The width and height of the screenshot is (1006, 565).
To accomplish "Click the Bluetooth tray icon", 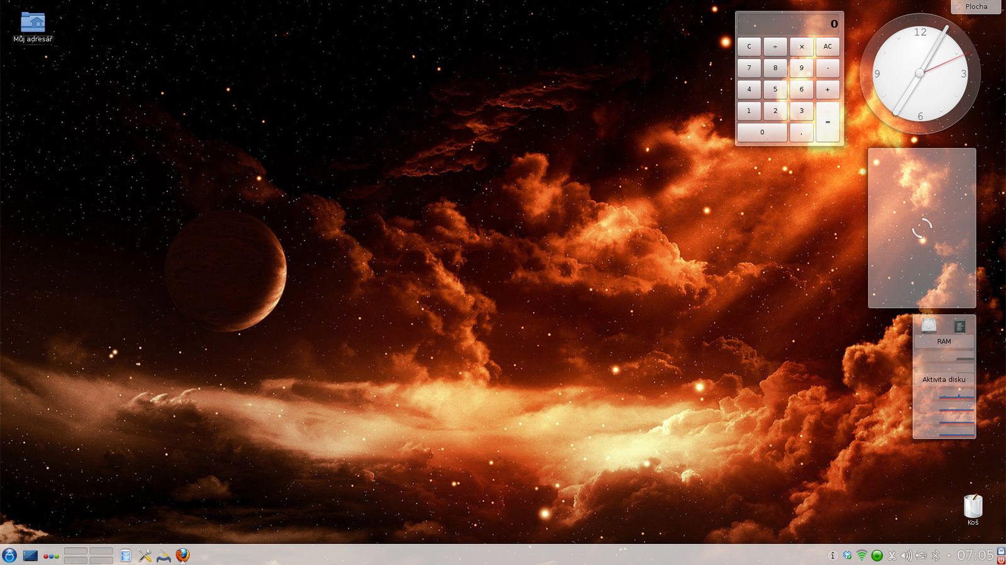I will [936, 556].
